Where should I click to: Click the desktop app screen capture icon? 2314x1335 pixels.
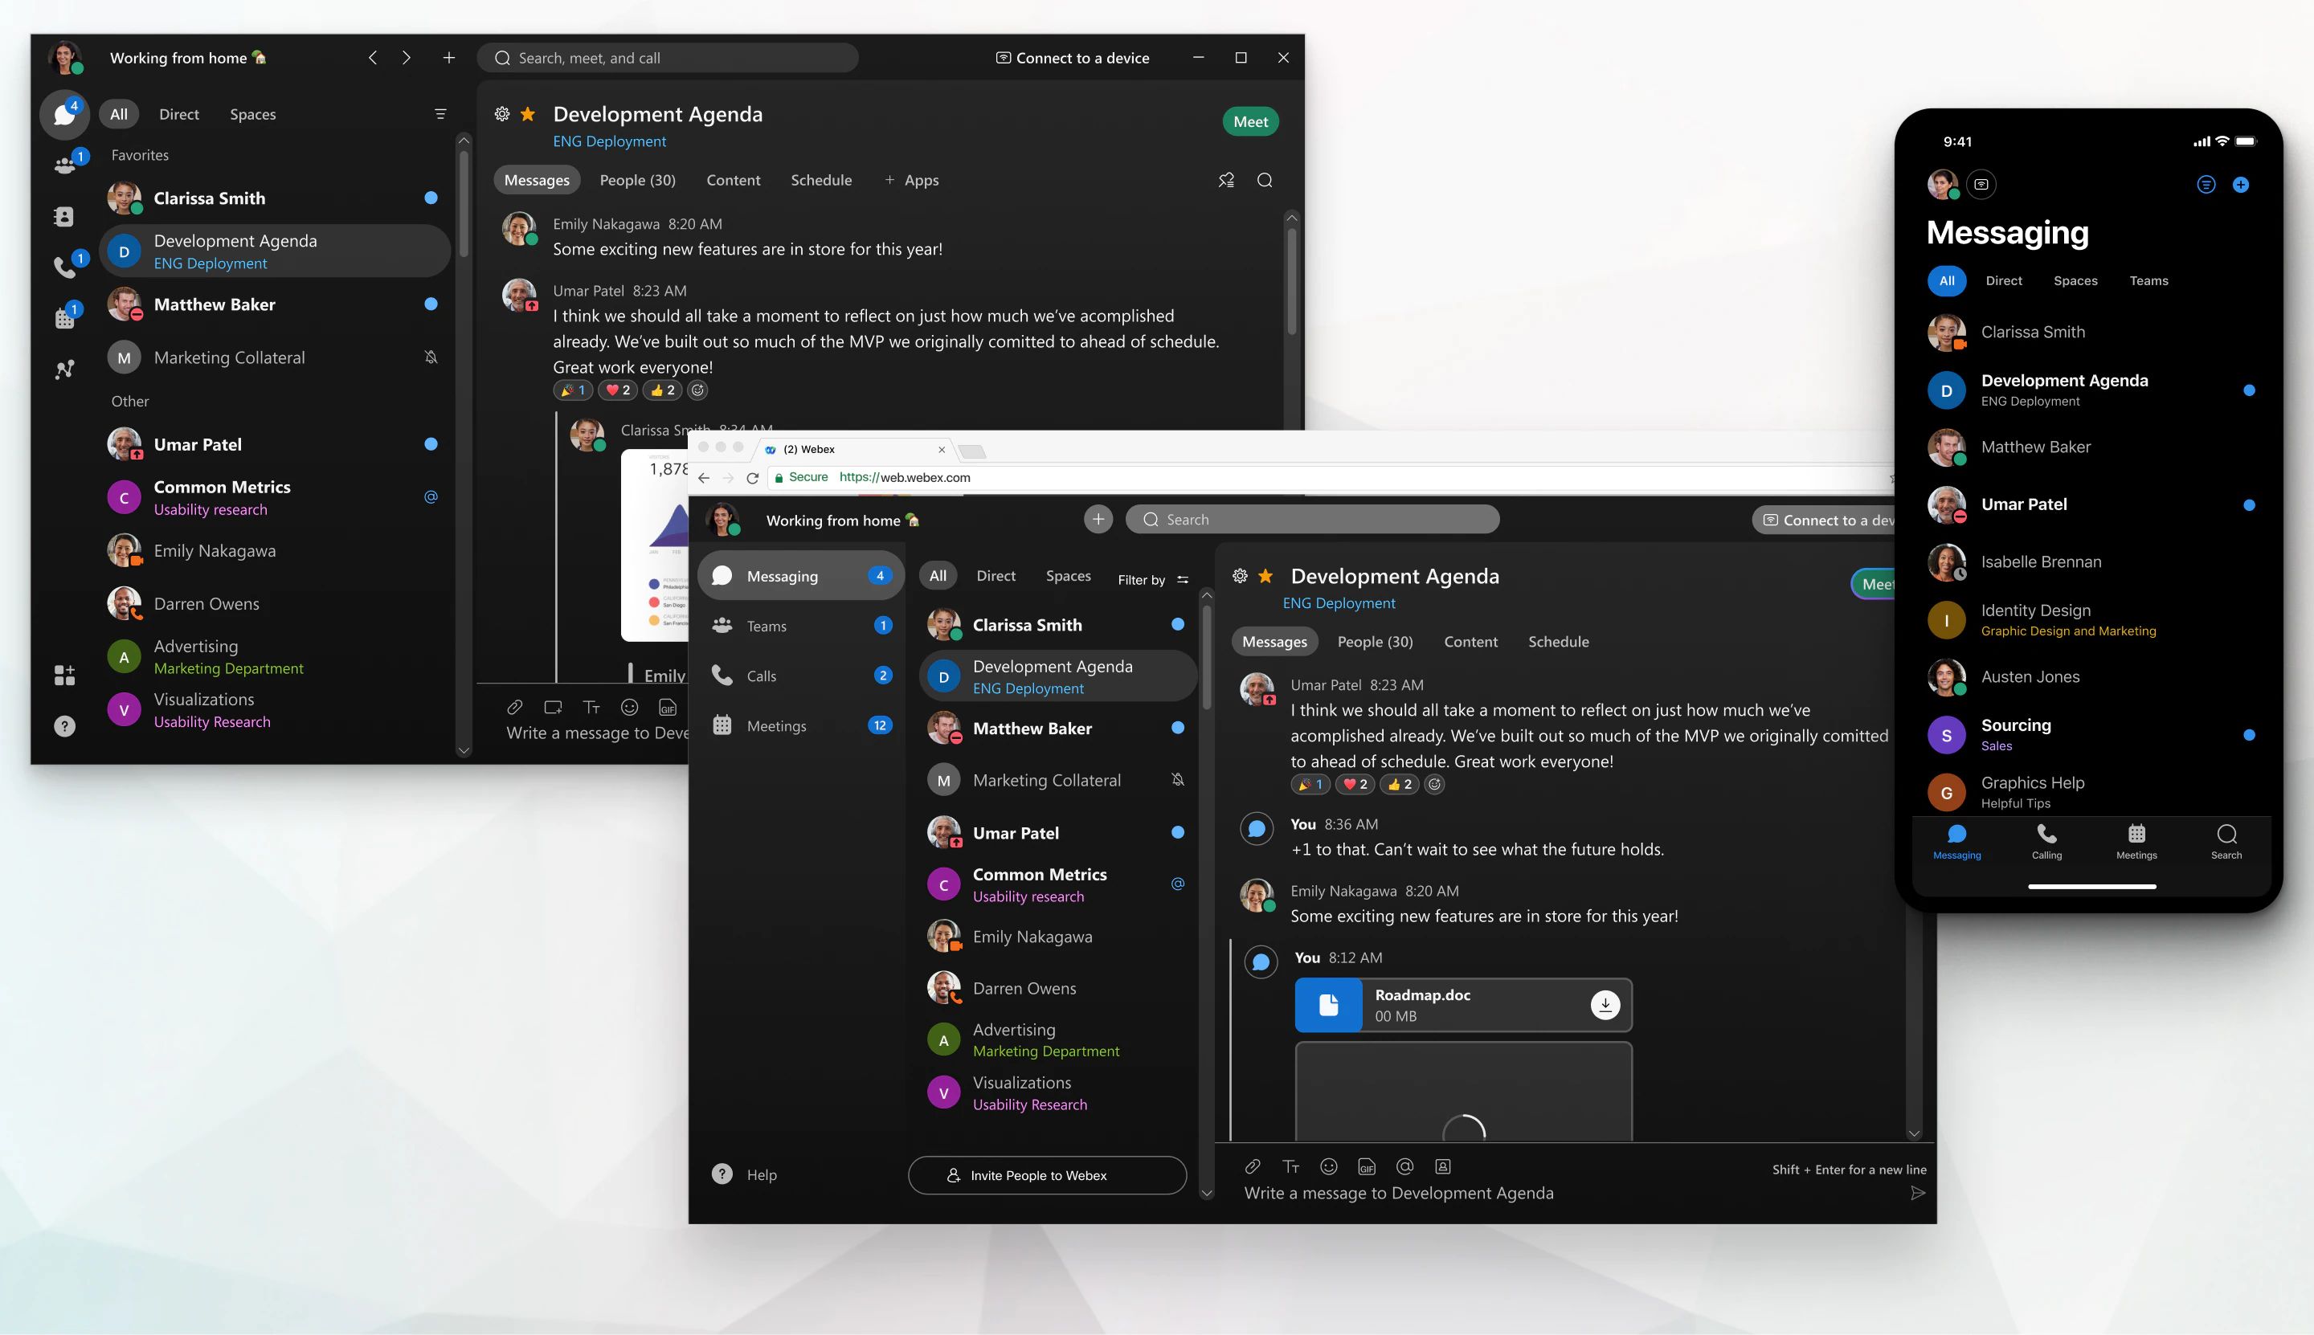pyautogui.click(x=553, y=707)
